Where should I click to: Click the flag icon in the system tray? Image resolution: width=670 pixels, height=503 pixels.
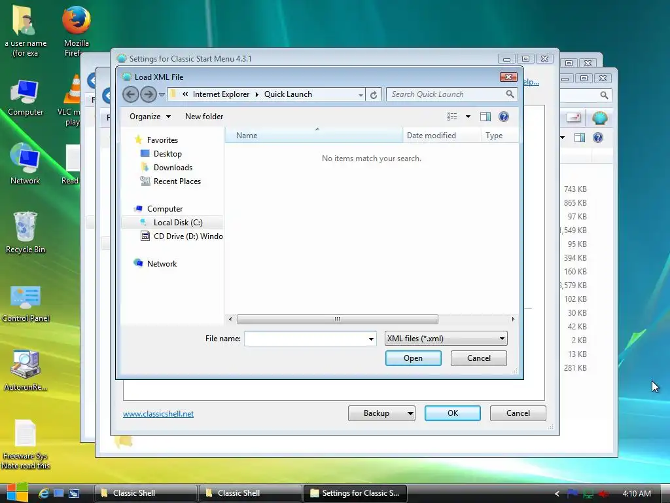tap(572, 493)
